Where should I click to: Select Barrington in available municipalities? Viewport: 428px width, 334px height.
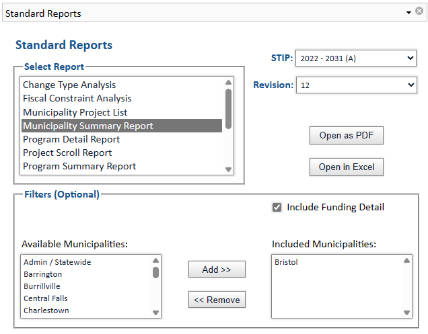[x=86, y=274]
